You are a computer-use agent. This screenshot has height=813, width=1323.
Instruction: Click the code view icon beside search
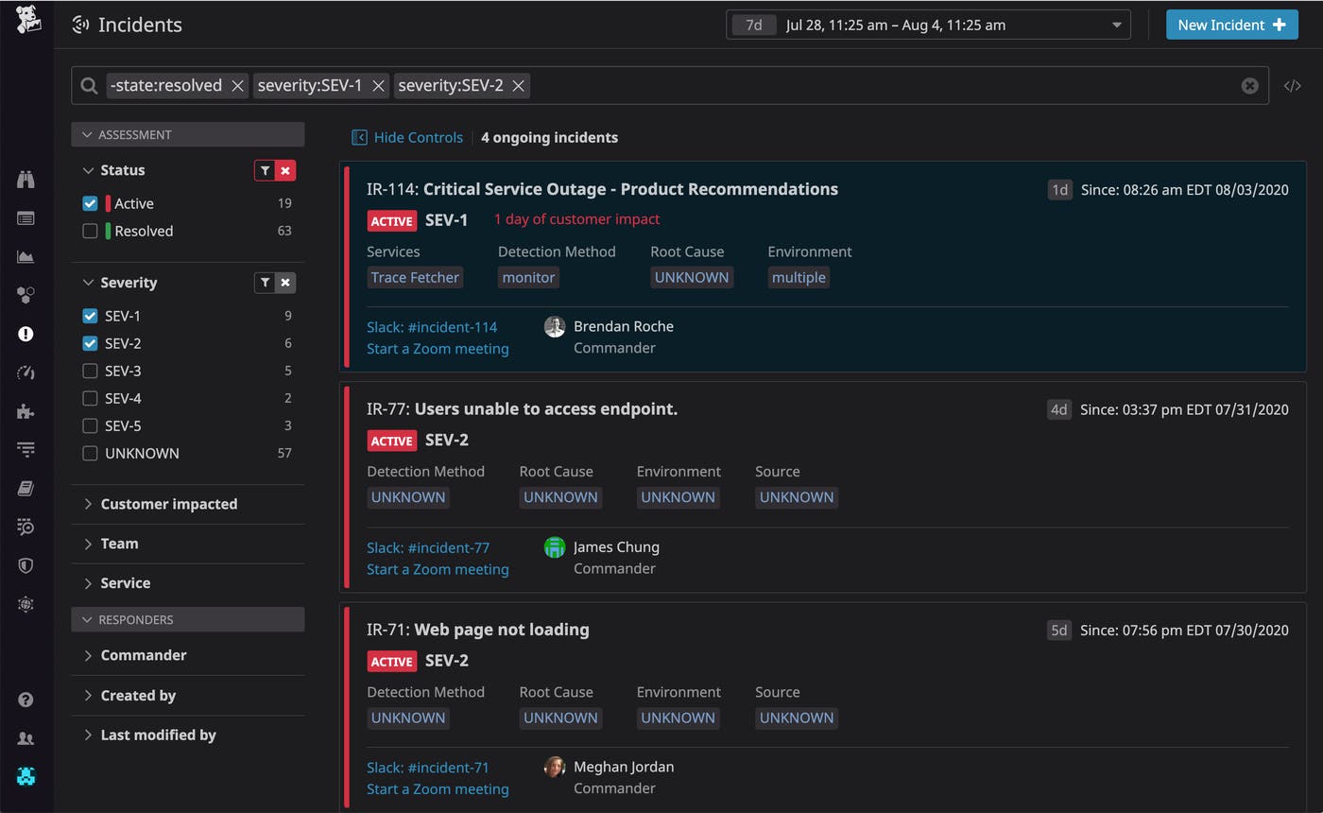pyautogui.click(x=1292, y=85)
